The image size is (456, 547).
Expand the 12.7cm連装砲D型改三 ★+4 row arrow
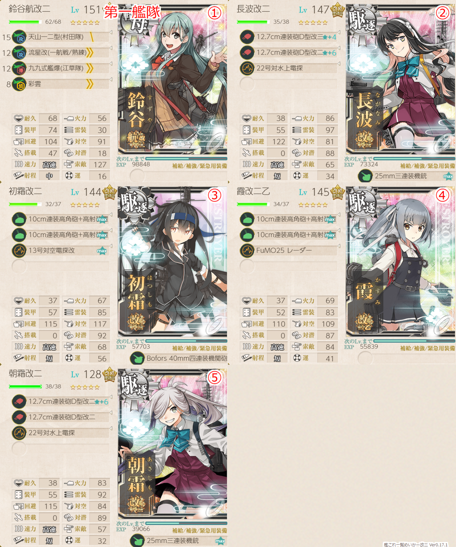(339, 32)
